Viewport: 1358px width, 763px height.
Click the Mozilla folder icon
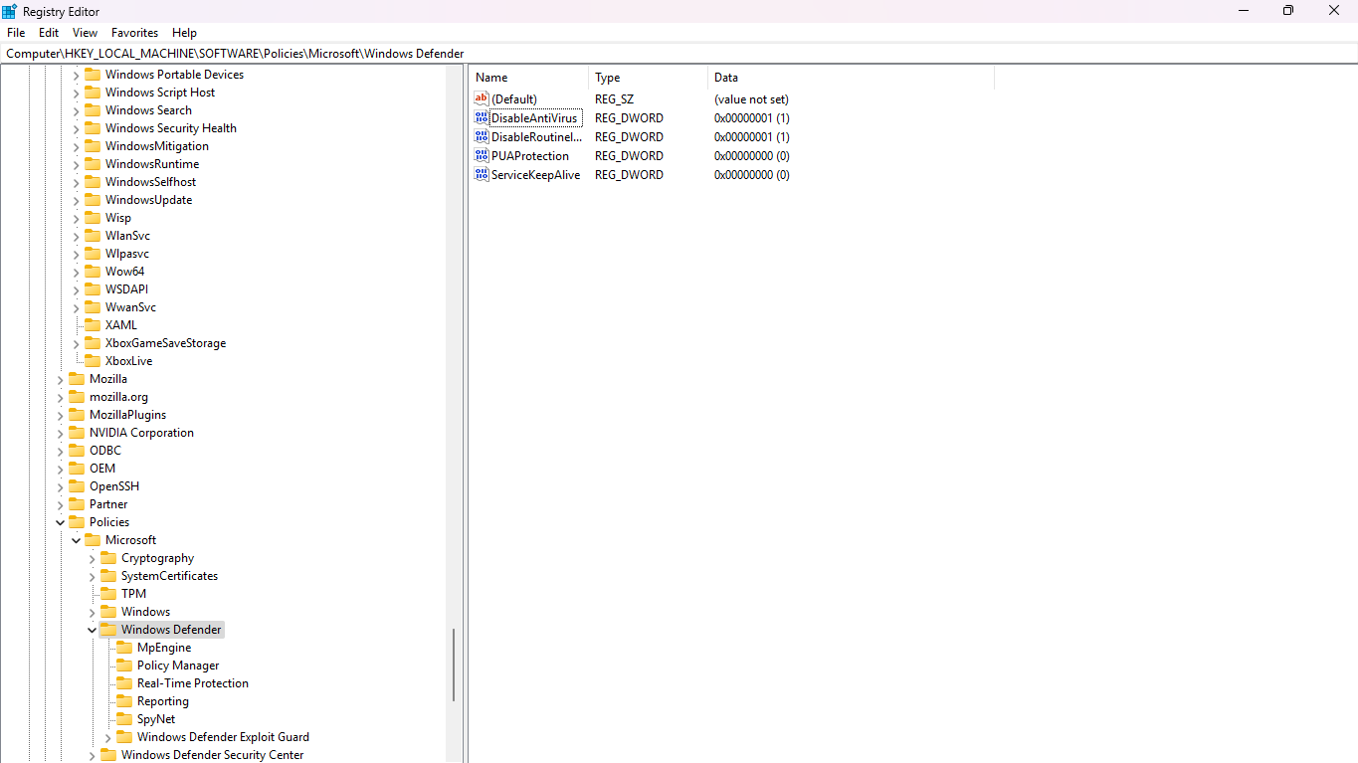[x=77, y=379]
